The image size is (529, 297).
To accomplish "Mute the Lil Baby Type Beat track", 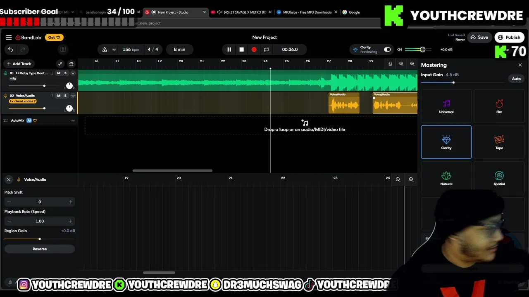I will click(x=58, y=73).
